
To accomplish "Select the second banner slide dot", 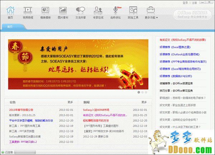I will [x=143, y=92].
